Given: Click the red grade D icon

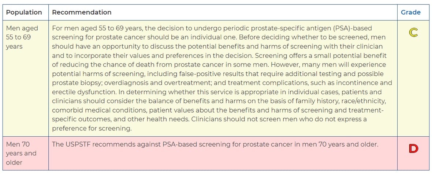Looking at the screenshot, I should click(x=413, y=149).
